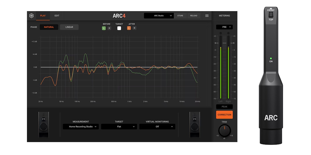Click the 20 Hz frequency label

[x=41, y=102]
